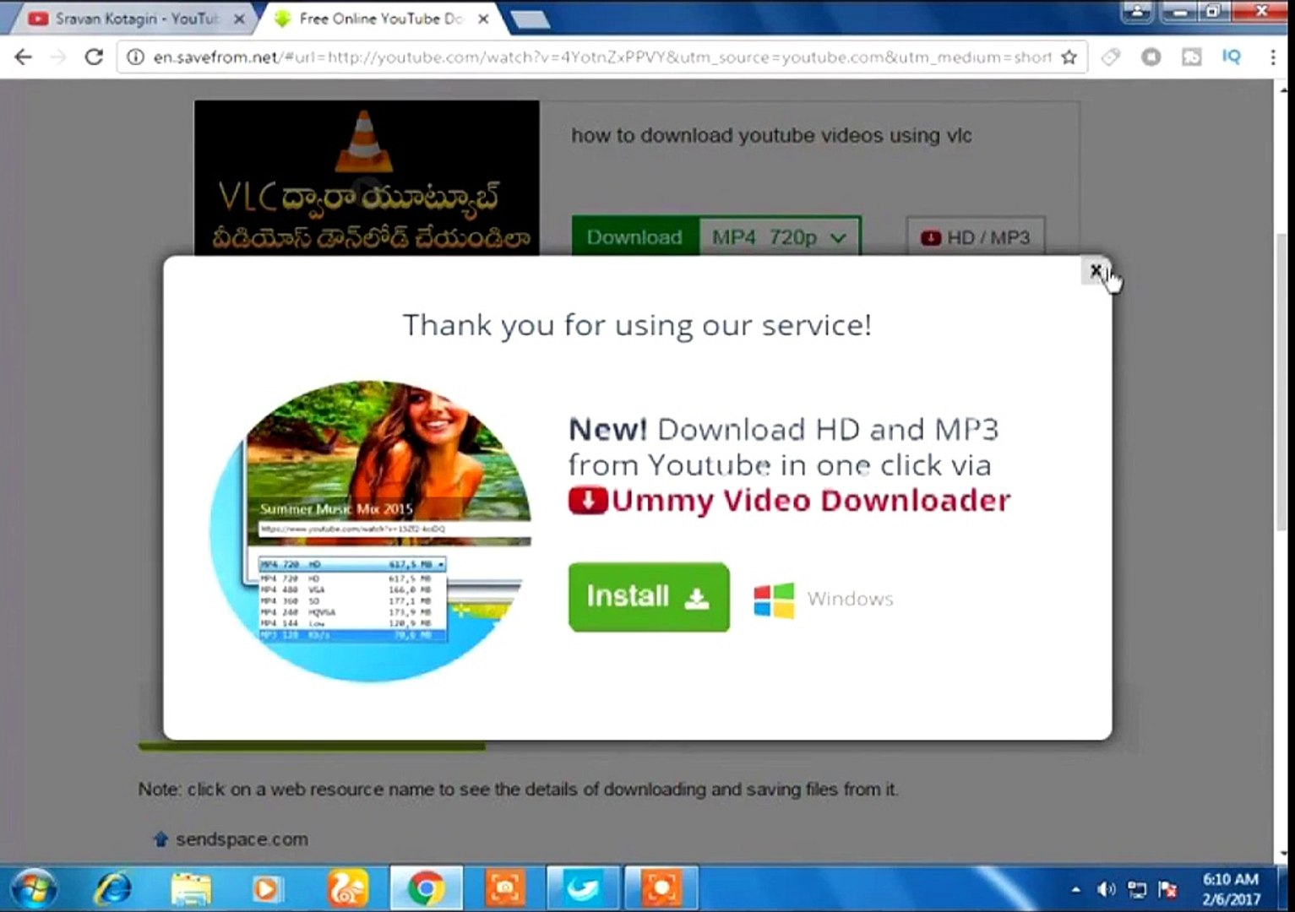Screen dimensions: 1295x912
Task: Close the Ummy Video Downloader popup
Action: pos(1096,270)
